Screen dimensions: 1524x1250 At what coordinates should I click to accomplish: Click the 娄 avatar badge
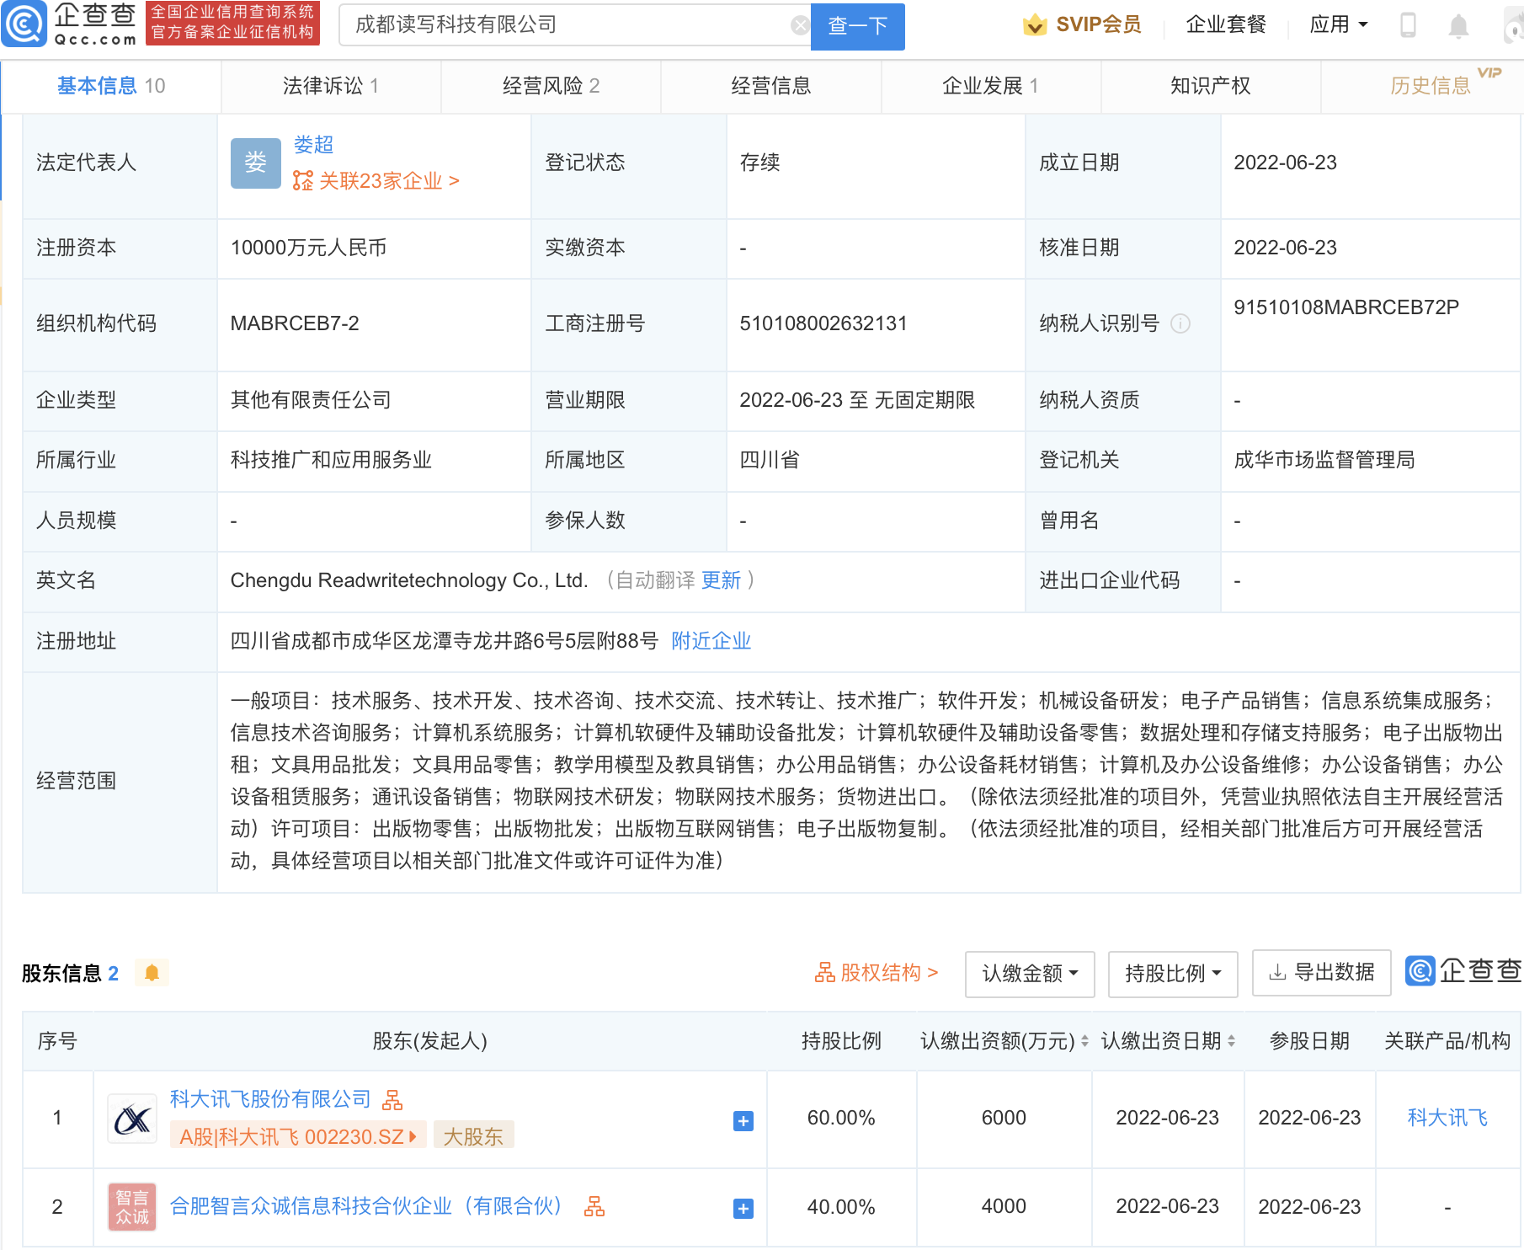pos(256,163)
